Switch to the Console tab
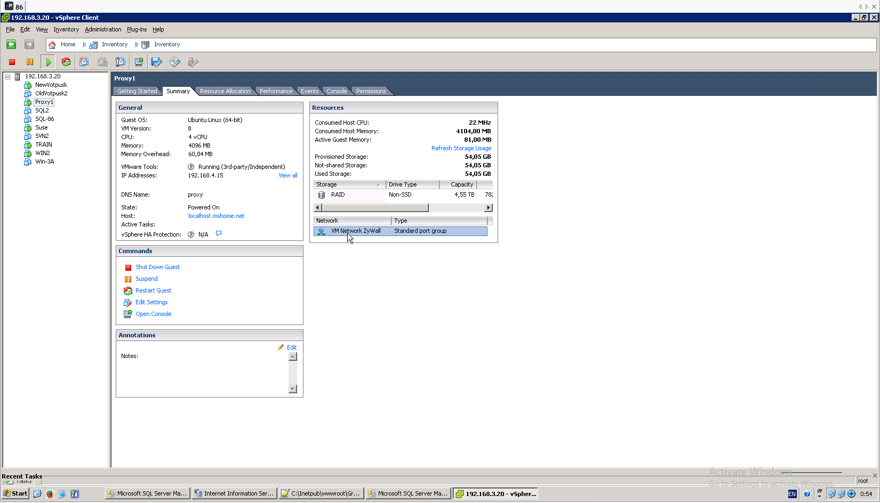 pyautogui.click(x=337, y=91)
